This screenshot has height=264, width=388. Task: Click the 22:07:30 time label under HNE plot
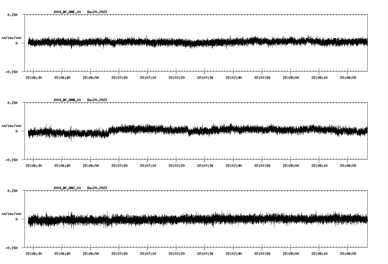(205, 78)
